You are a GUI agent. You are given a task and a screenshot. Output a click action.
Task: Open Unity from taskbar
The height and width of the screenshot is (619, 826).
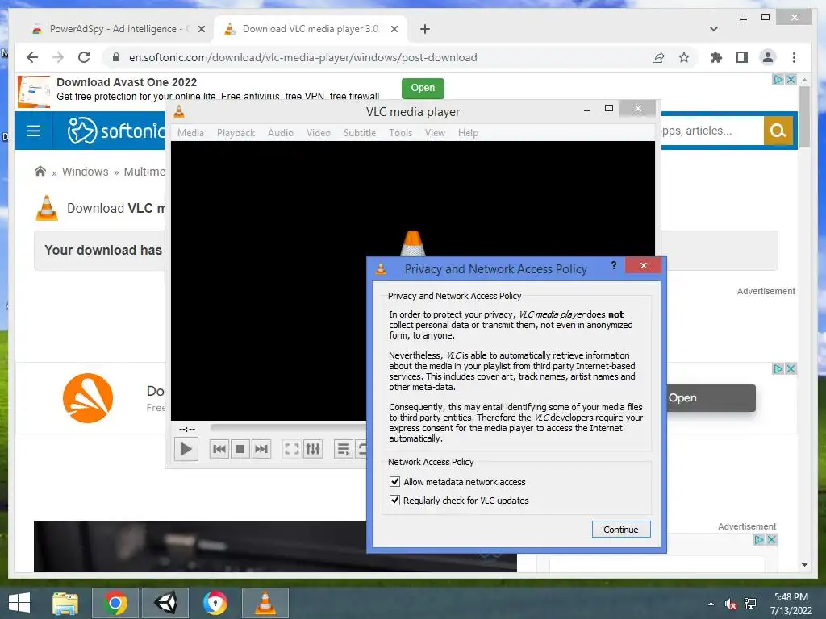(x=165, y=603)
